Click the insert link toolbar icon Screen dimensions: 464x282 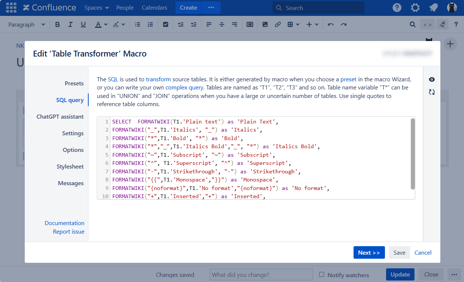(278, 24)
